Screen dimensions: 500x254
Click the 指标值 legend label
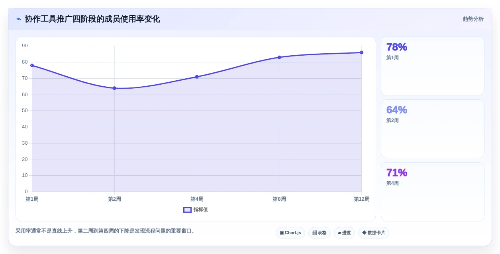pyautogui.click(x=201, y=210)
